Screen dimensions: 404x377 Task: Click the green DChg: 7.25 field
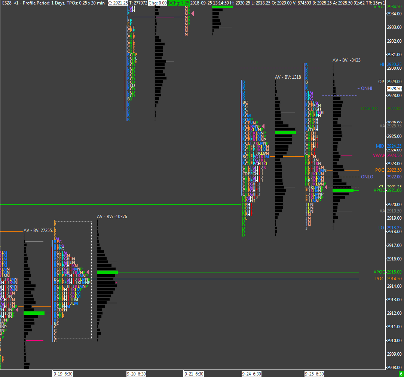178,3
